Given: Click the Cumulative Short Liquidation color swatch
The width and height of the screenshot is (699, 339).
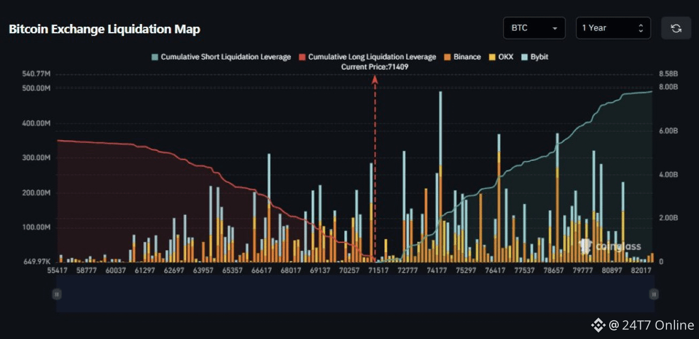Looking at the screenshot, I should click(155, 57).
